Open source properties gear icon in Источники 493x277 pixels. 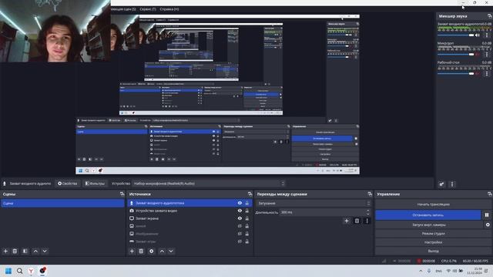(x=152, y=251)
